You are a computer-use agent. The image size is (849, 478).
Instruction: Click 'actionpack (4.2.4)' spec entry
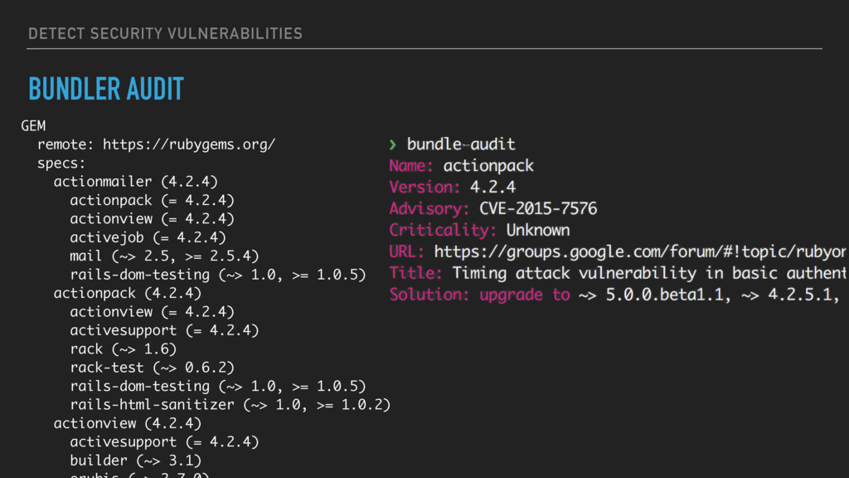coord(127,293)
